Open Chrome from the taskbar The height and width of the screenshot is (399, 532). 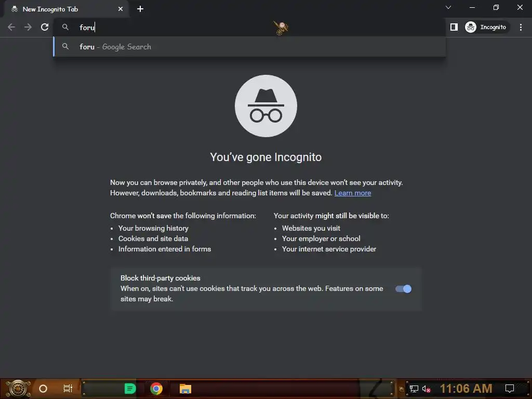coord(156,389)
